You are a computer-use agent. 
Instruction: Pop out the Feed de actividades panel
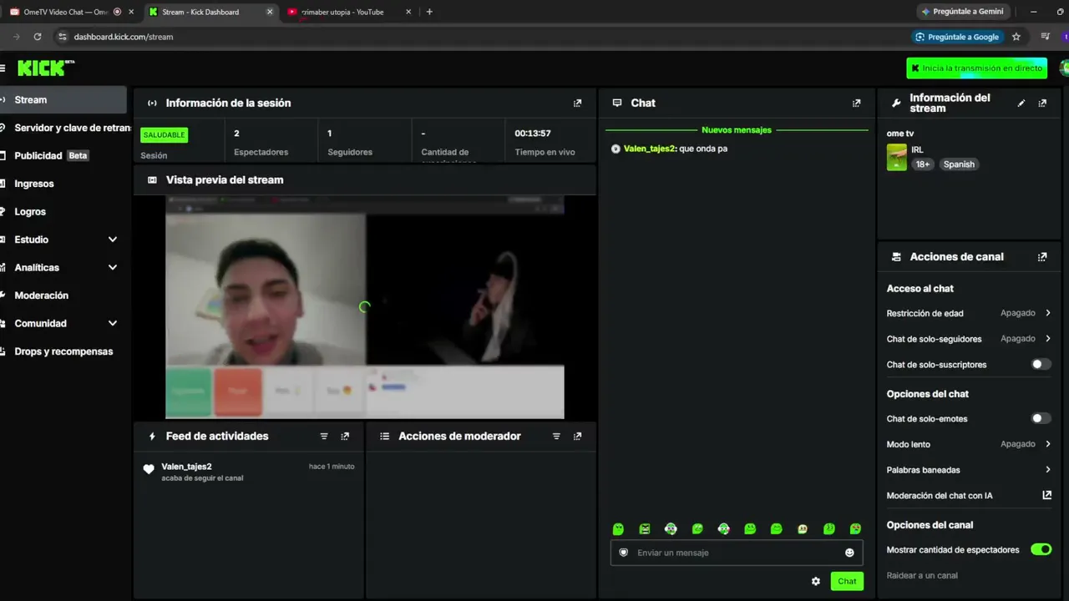click(345, 437)
